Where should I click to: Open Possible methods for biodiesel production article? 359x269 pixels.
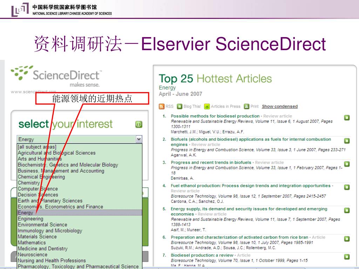pyautogui.click(x=215, y=116)
